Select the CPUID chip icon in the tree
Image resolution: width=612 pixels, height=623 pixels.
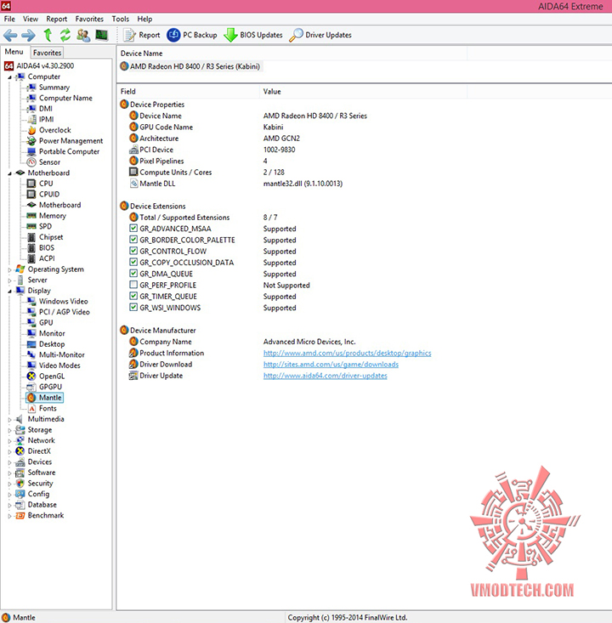pos(31,195)
